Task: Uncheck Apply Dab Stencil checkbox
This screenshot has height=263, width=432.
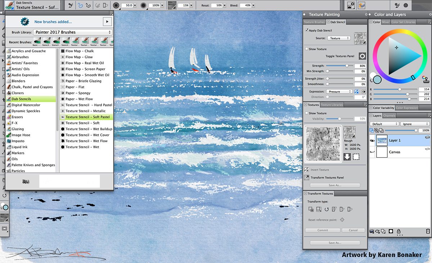Action: (307, 31)
